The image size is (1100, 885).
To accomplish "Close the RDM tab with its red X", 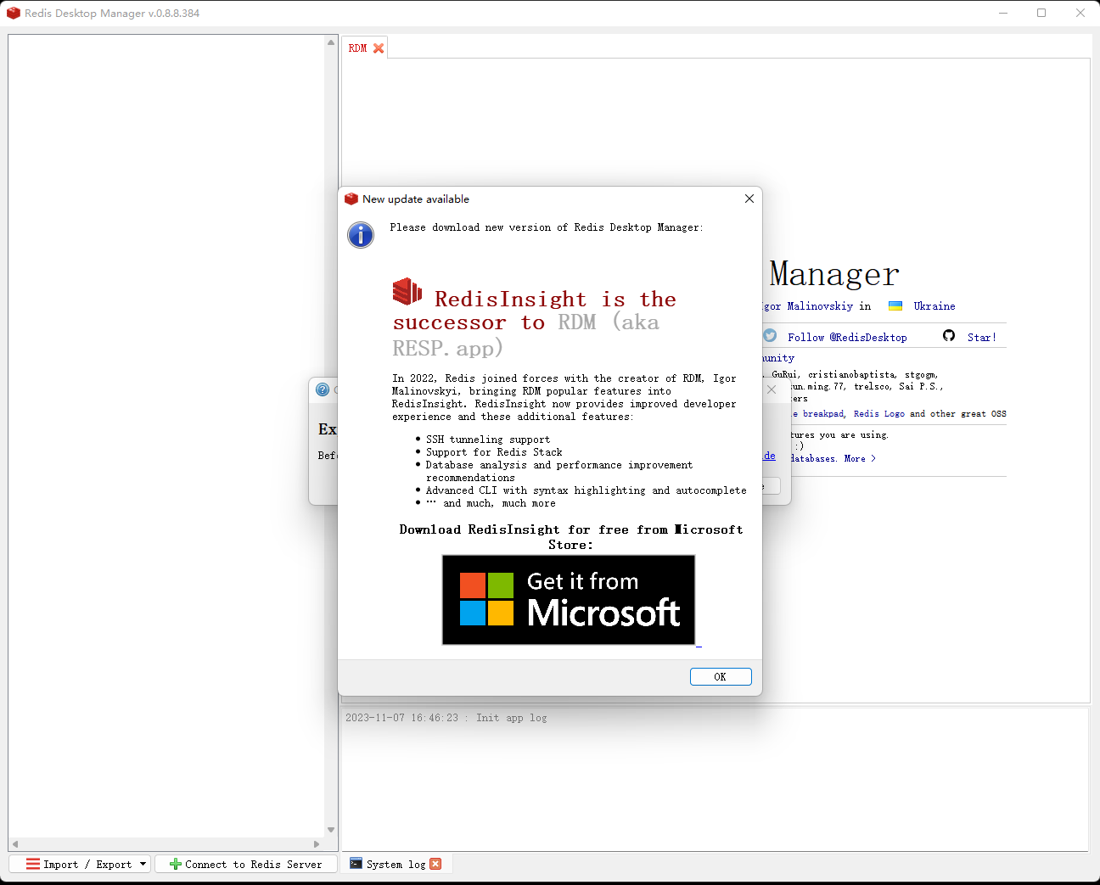I will point(379,48).
